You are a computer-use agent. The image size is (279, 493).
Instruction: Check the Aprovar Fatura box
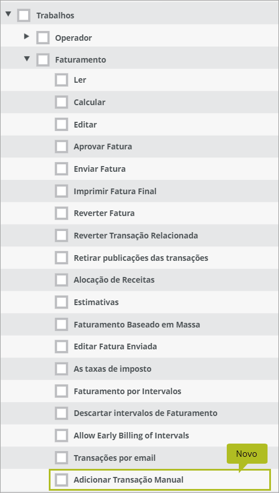61,147
